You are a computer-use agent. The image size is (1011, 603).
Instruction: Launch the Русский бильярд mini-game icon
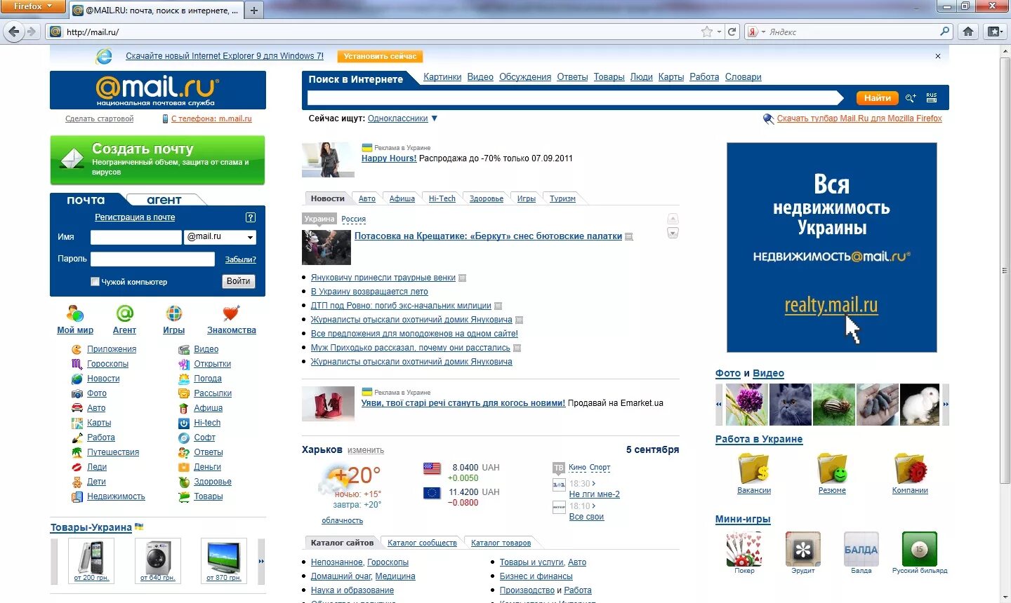pyautogui.click(x=920, y=549)
